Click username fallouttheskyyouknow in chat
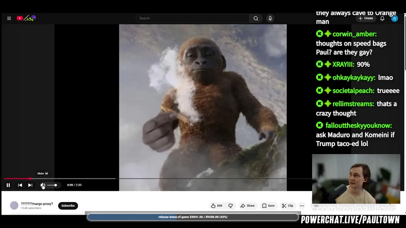 359,126
